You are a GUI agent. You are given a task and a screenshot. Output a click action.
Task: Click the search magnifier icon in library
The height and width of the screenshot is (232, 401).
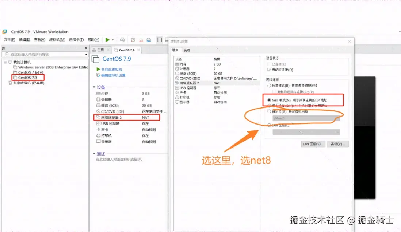coord(7,54)
